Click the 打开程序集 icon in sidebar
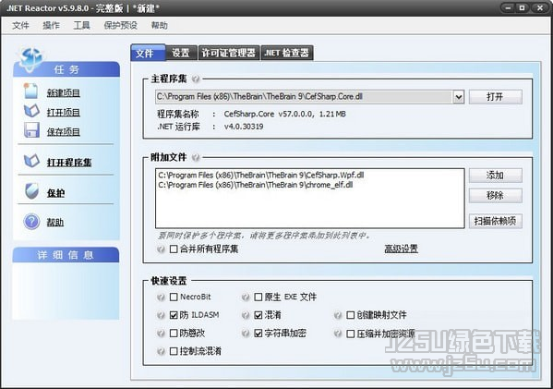The height and width of the screenshot is (389, 553). coord(31,161)
